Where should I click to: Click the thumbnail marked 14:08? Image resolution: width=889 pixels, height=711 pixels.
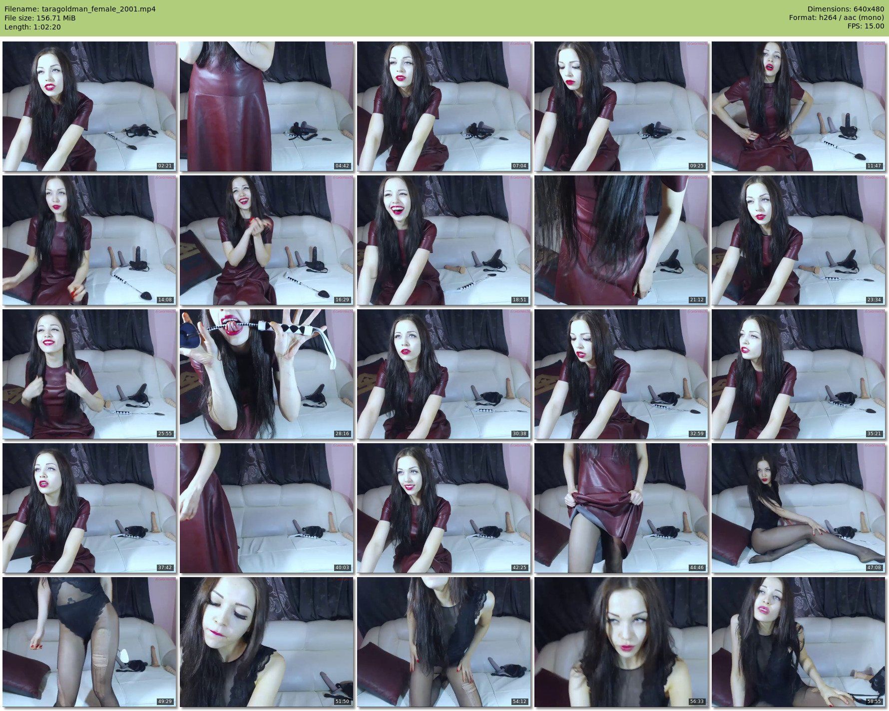pos(89,240)
